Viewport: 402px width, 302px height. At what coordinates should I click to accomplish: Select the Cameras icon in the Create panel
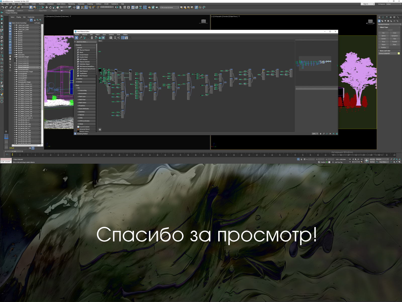click(x=388, y=21)
